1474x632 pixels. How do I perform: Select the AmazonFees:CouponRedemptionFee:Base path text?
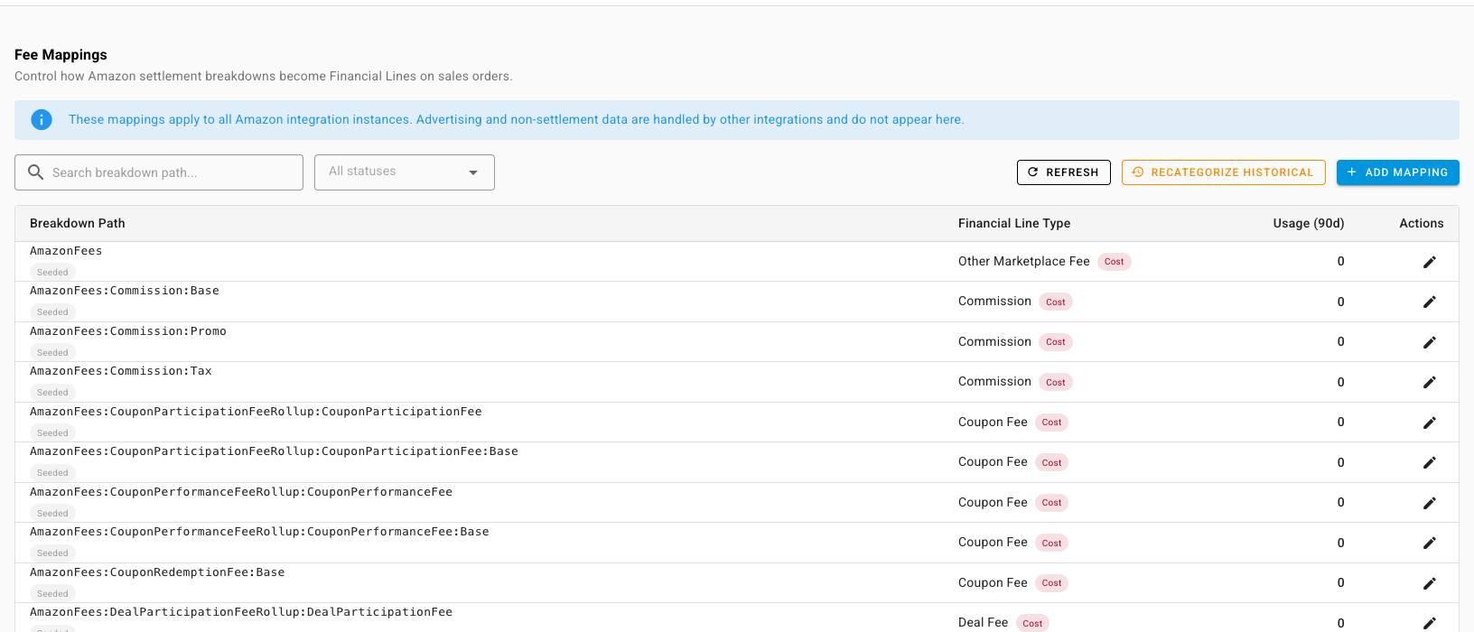coord(157,572)
